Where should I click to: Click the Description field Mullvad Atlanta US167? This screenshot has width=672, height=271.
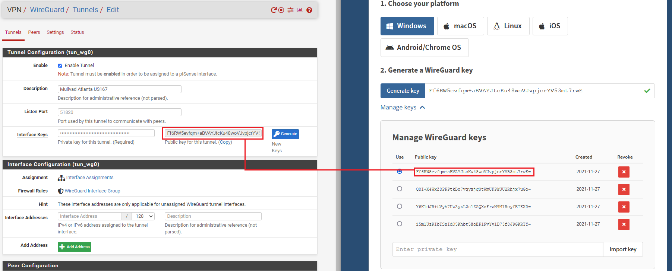click(x=120, y=89)
